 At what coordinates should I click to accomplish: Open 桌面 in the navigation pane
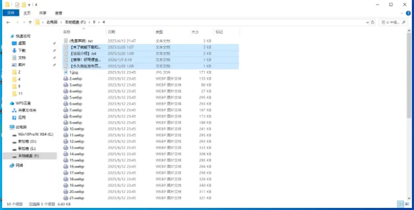(22, 43)
